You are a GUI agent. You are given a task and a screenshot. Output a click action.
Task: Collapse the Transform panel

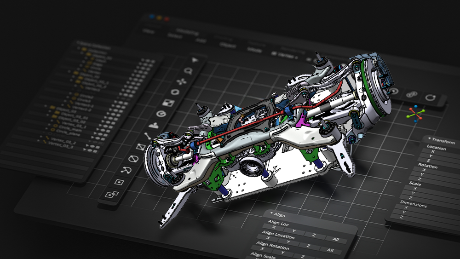pyautogui.click(x=430, y=138)
